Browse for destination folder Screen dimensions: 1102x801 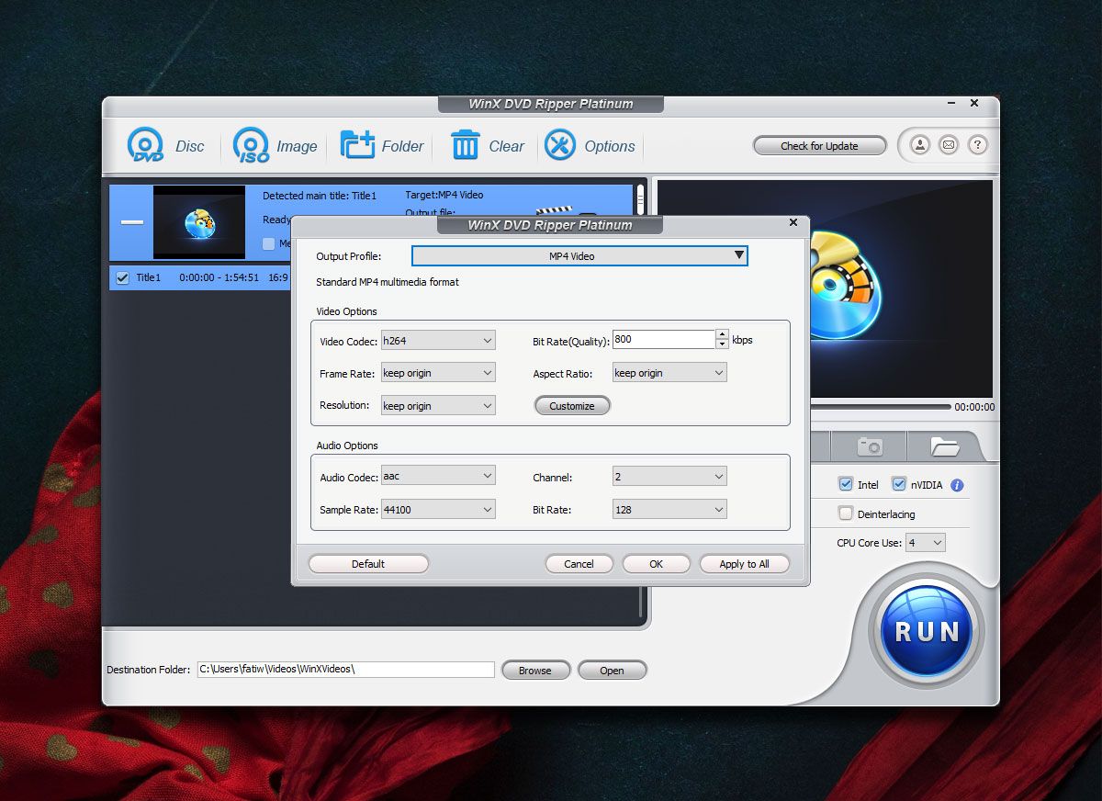[535, 671]
